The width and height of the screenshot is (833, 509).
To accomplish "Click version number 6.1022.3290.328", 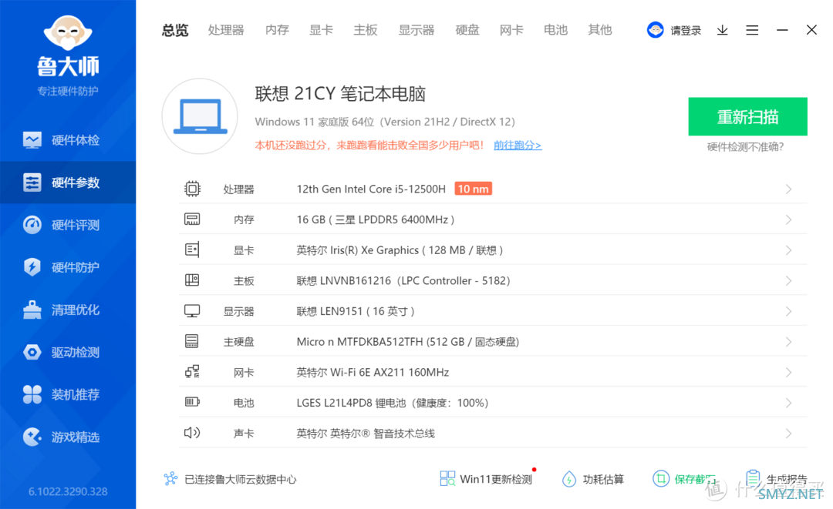I will [68, 491].
